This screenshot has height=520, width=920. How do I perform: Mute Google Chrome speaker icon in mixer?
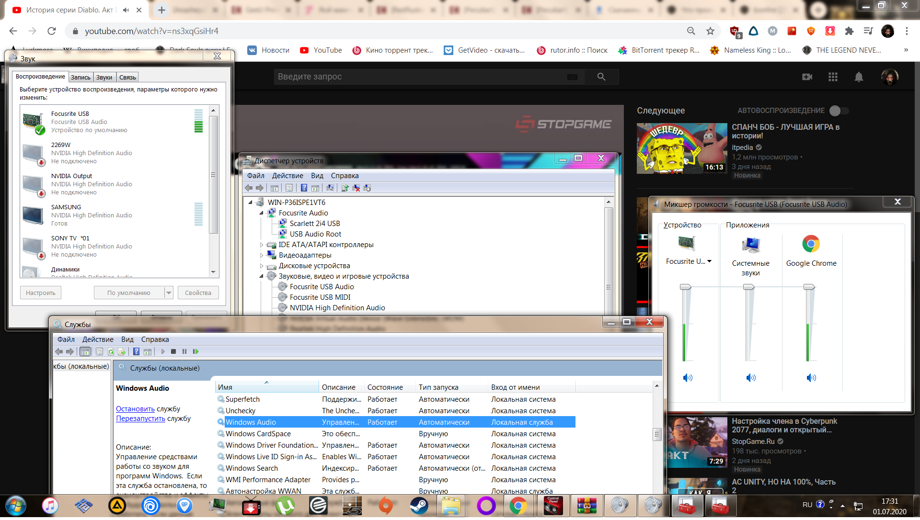[811, 378]
